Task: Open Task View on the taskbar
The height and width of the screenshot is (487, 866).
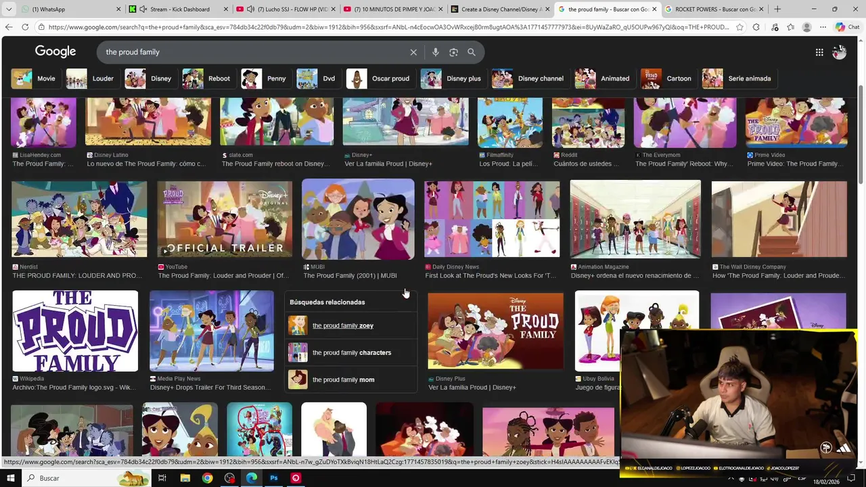Action: click(x=162, y=478)
